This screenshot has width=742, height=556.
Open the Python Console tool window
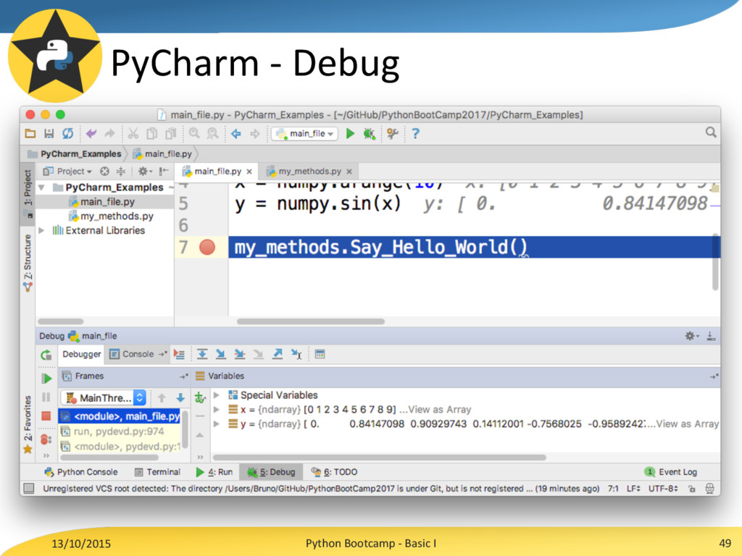pyautogui.click(x=81, y=472)
